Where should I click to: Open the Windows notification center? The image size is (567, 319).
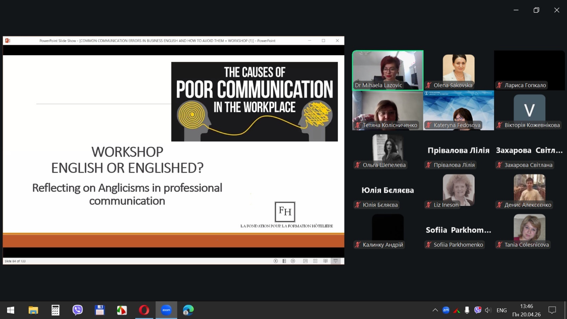[552, 310]
